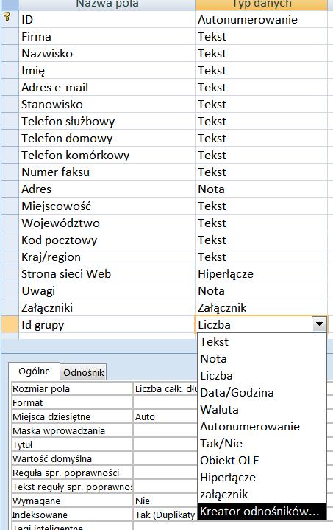This screenshot has width=333, height=530.
Task: Click the Wymagane property value Nie
Action: coord(165,501)
